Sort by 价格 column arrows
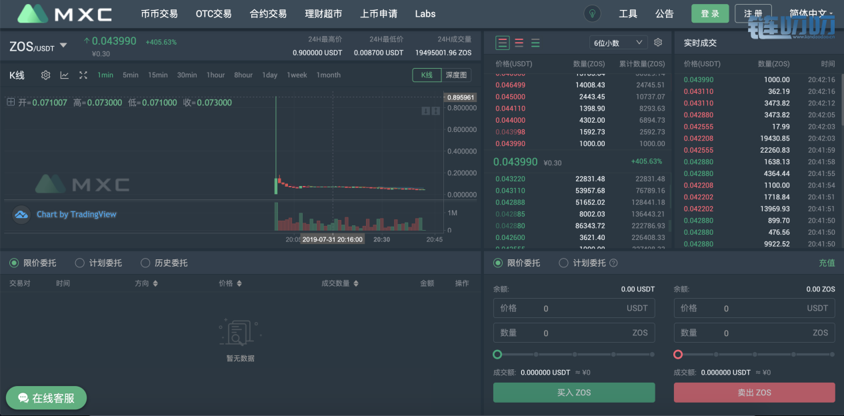The height and width of the screenshot is (416, 844). tap(239, 283)
